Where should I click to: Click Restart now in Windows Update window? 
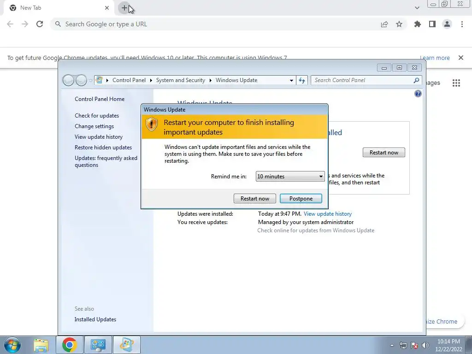(x=384, y=152)
